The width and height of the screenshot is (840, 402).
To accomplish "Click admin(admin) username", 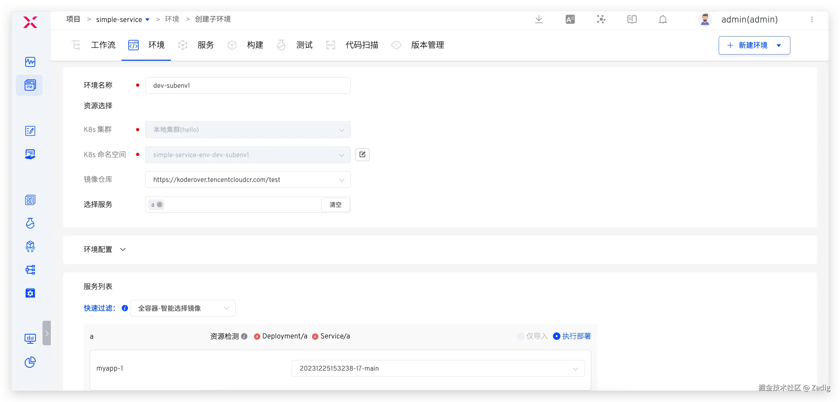I will tap(749, 20).
